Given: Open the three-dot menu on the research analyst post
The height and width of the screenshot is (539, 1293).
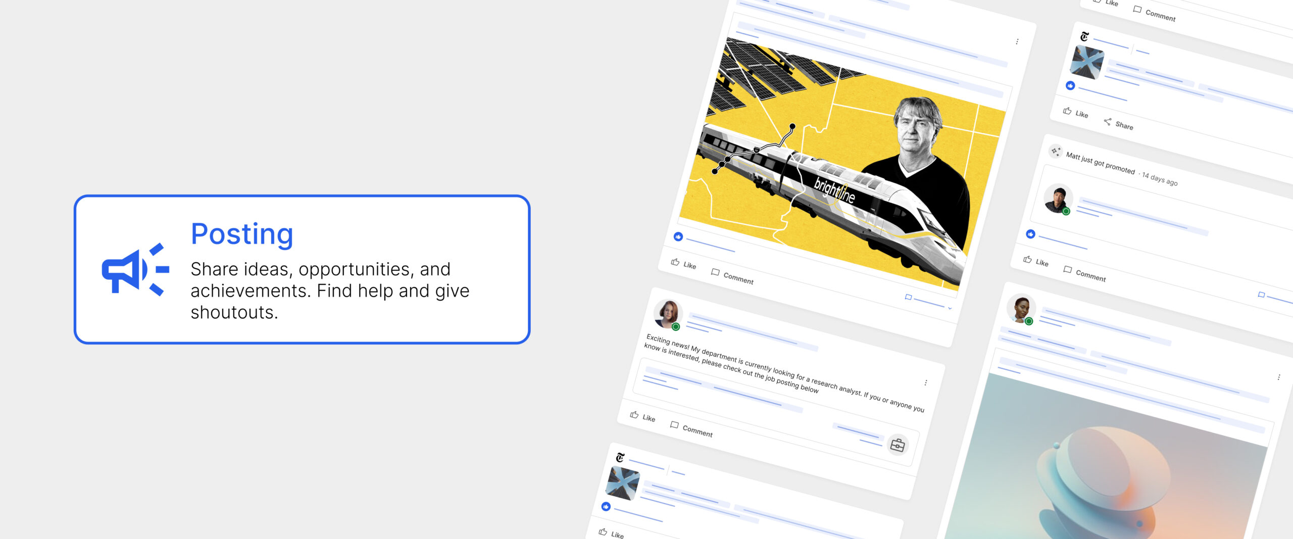Looking at the screenshot, I should coord(925,382).
